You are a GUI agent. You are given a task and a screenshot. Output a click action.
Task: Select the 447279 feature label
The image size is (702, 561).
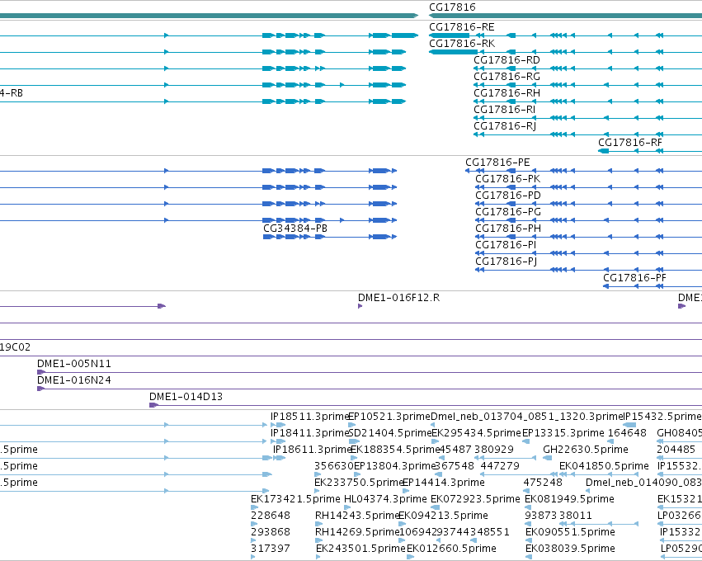point(500,466)
